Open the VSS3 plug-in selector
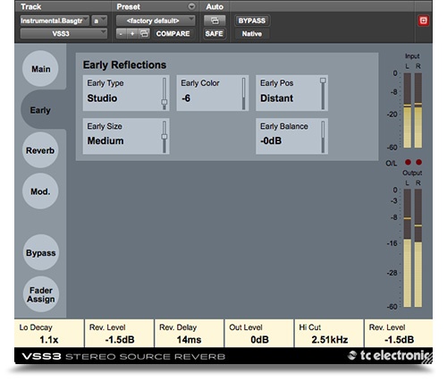 pyautogui.click(x=63, y=33)
